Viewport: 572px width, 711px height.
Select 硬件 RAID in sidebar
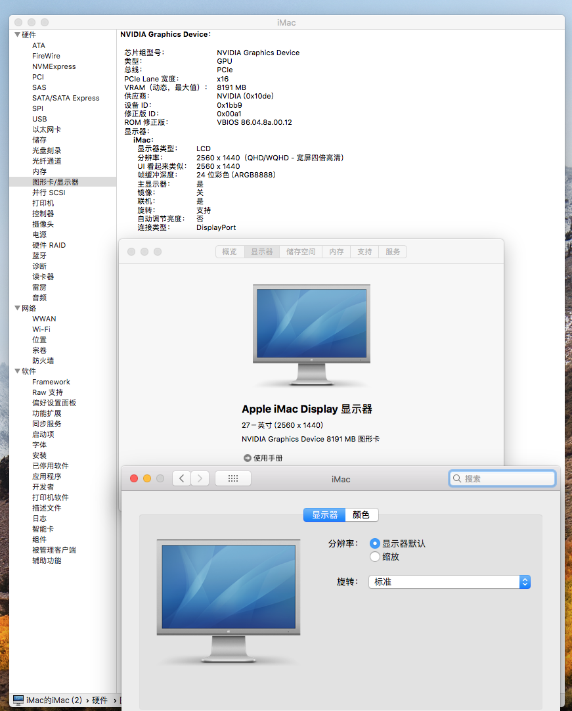[49, 245]
